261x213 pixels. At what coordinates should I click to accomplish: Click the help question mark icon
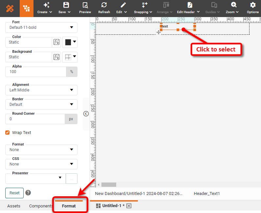(x=28, y=193)
